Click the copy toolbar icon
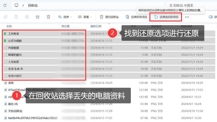 coord(6,17)
